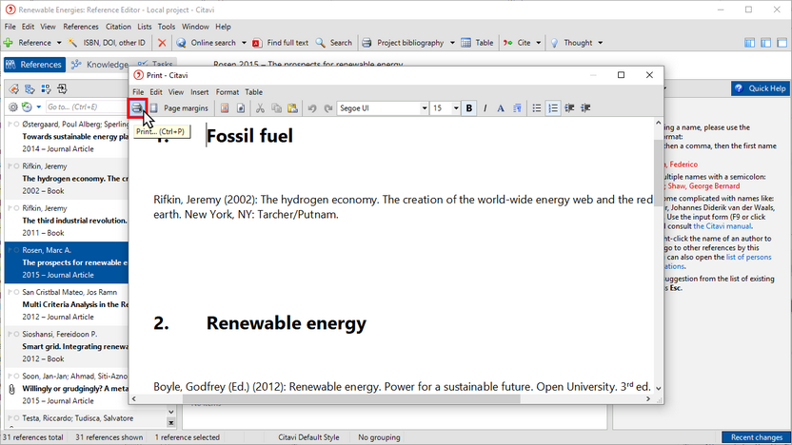Click the import arrow icon above the reference list
Viewport: 792px width, 445px height.
pos(62,89)
